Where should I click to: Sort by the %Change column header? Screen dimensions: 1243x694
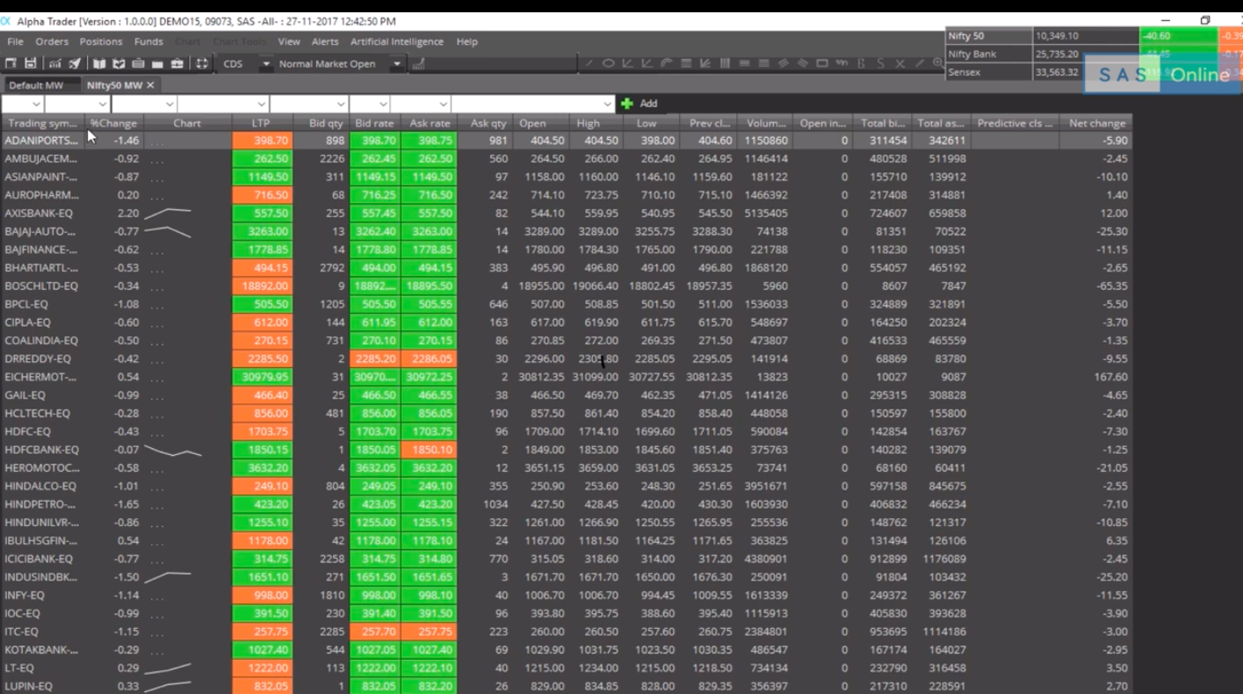pyautogui.click(x=113, y=123)
